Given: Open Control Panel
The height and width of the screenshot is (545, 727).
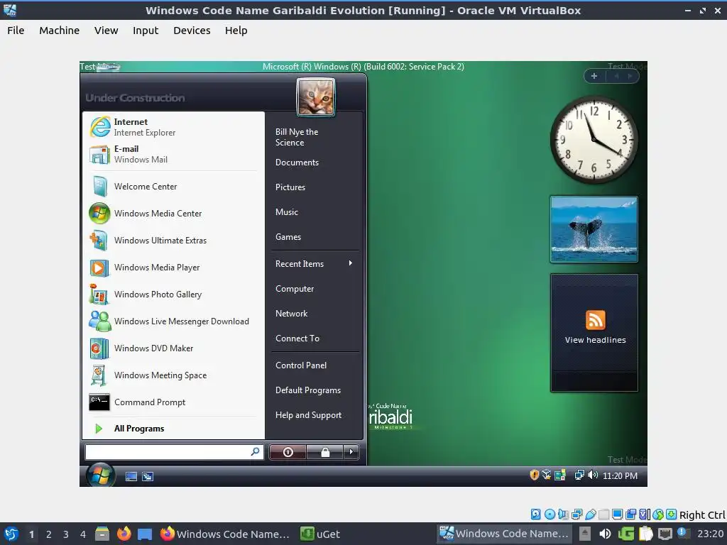Looking at the screenshot, I should [315, 365].
